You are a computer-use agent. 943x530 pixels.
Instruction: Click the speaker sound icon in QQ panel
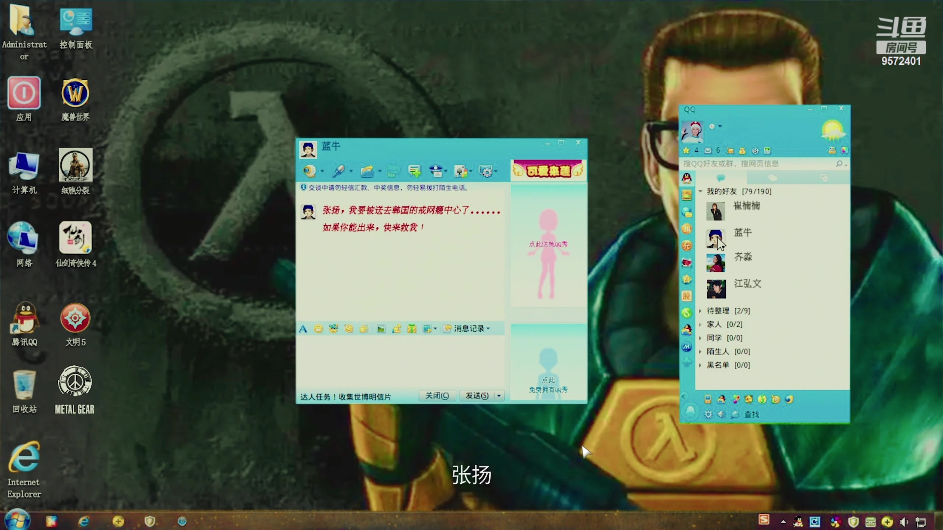coord(721,414)
